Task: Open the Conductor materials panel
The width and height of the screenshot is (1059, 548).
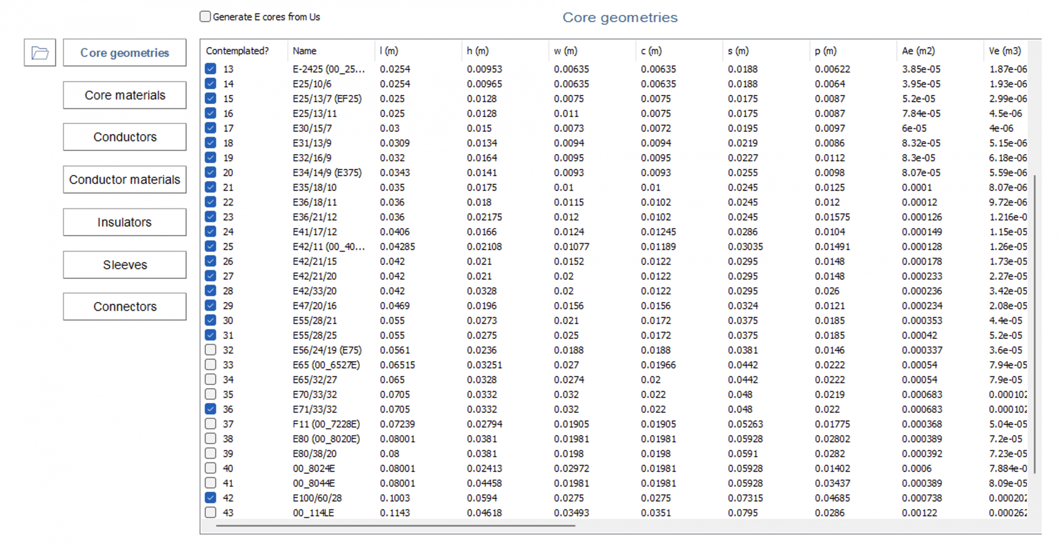Action: [125, 179]
